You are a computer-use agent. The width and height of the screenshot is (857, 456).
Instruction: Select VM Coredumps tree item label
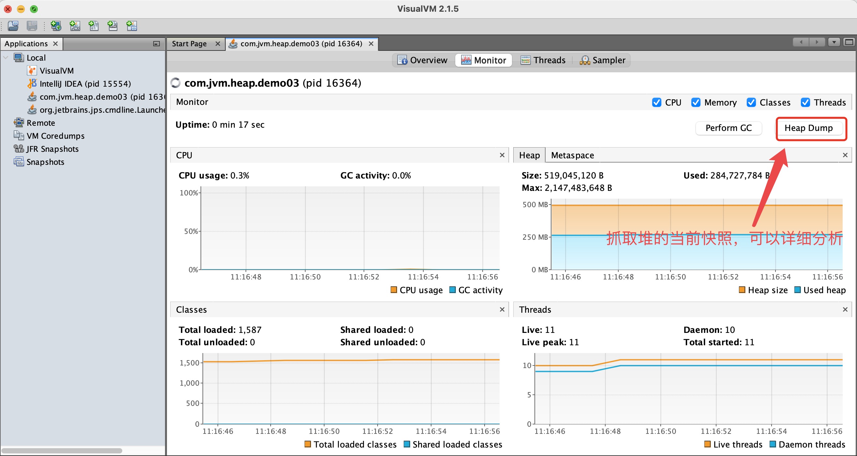point(55,136)
